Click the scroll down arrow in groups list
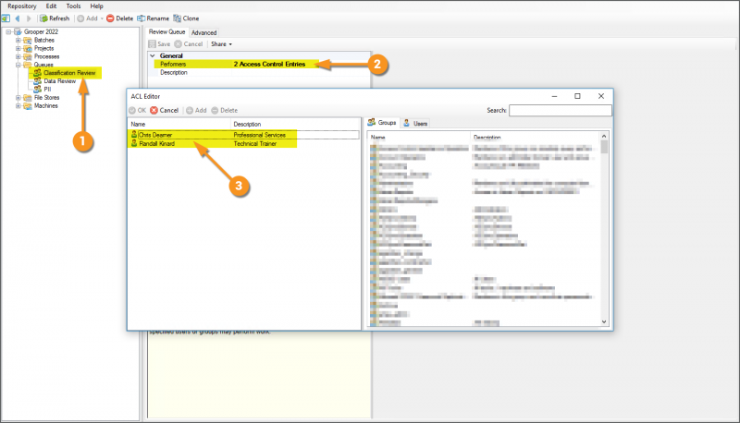The width and height of the screenshot is (740, 423). tap(604, 321)
